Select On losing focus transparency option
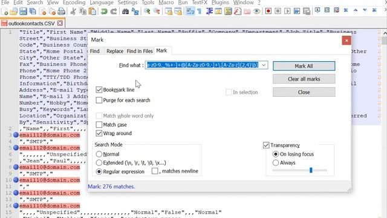 click(x=276, y=154)
